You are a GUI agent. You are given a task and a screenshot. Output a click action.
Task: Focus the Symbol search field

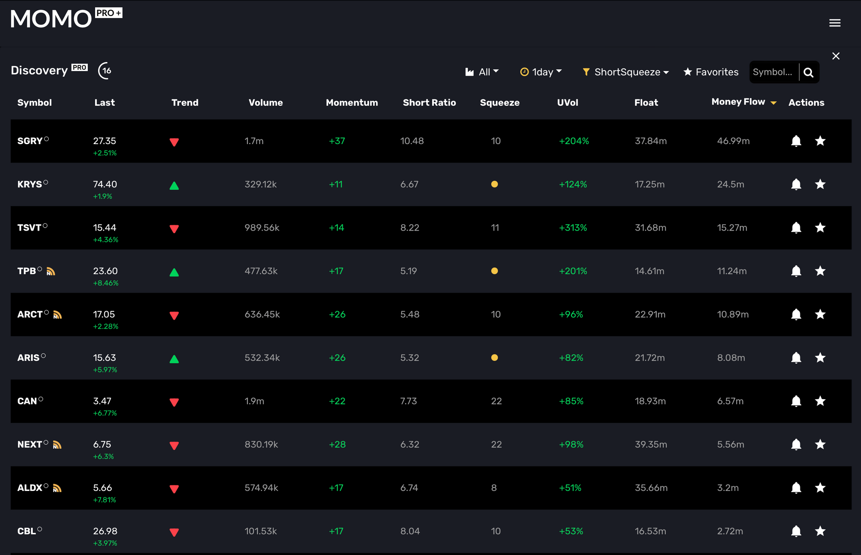coord(773,72)
